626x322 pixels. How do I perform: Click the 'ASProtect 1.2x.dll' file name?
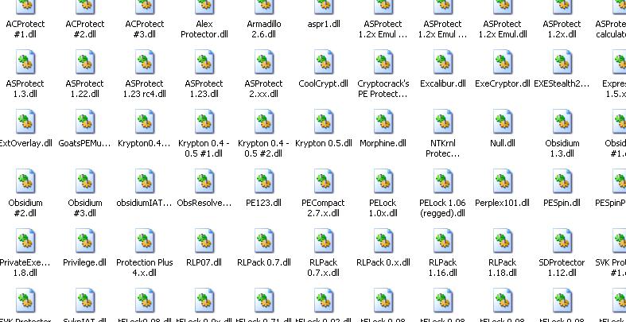[x=562, y=29]
